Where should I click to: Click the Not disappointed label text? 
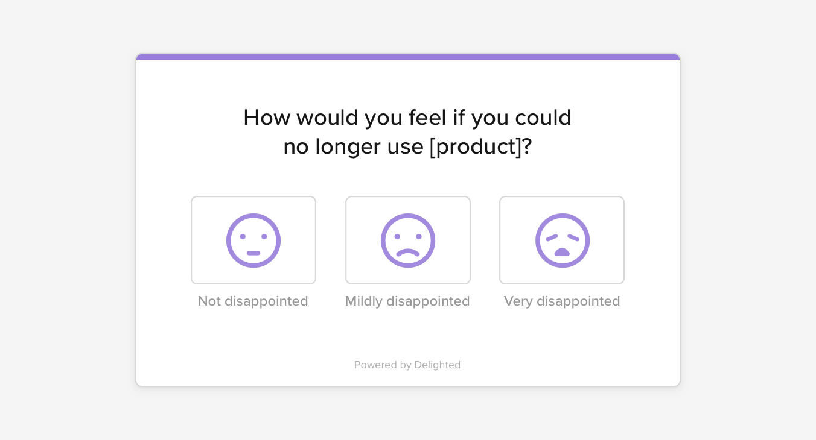pyautogui.click(x=253, y=301)
